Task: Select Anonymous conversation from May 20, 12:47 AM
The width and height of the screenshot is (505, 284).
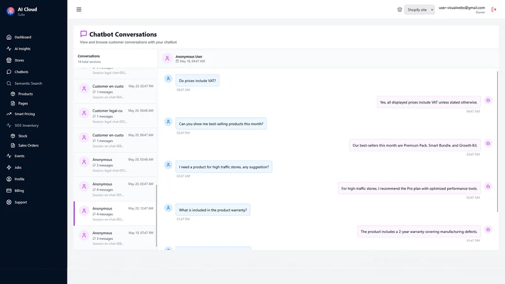Action: point(116,213)
